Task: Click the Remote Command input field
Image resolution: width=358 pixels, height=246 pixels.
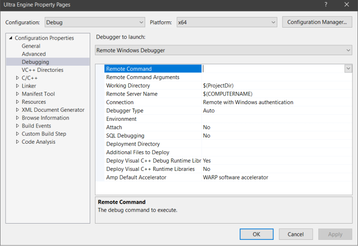Action: pos(272,69)
